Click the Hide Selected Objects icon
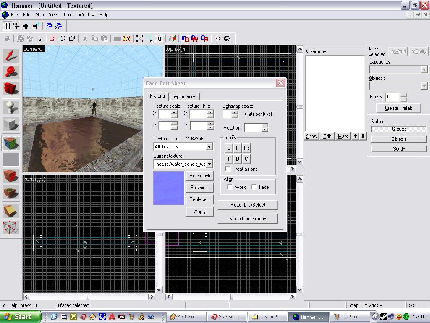The height and width of the screenshot is (323, 430). pos(52,38)
